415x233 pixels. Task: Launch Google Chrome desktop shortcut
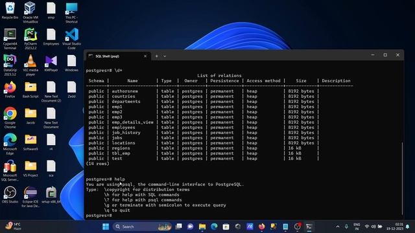click(10, 118)
